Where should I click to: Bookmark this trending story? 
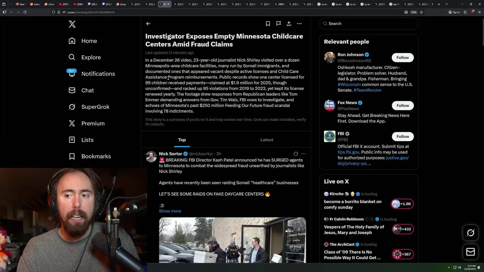[268, 23]
